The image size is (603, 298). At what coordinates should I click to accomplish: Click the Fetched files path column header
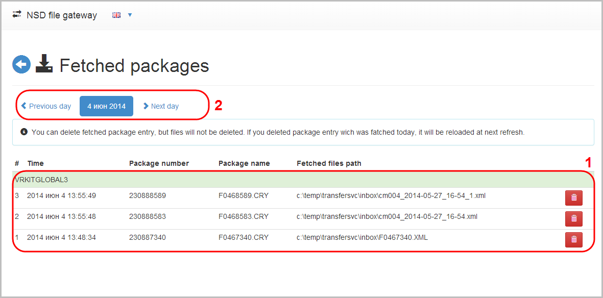[329, 163]
